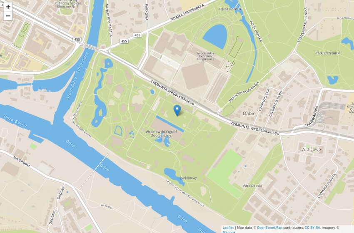Click the Park Dąbski label
The width and height of the screenshot is (354, 233).
(x=252, y=186)
